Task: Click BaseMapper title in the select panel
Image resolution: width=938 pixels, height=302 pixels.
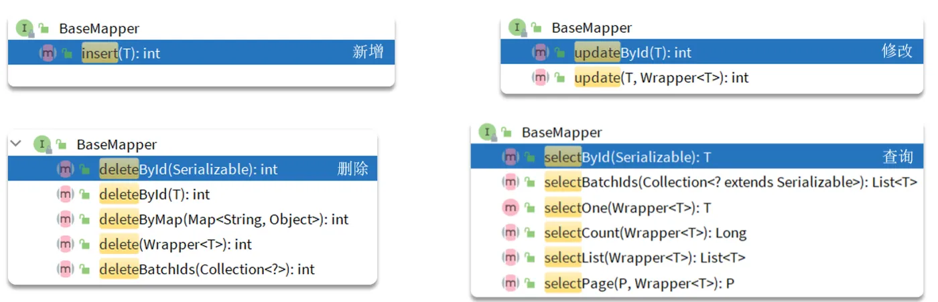Action: [561, 132]
